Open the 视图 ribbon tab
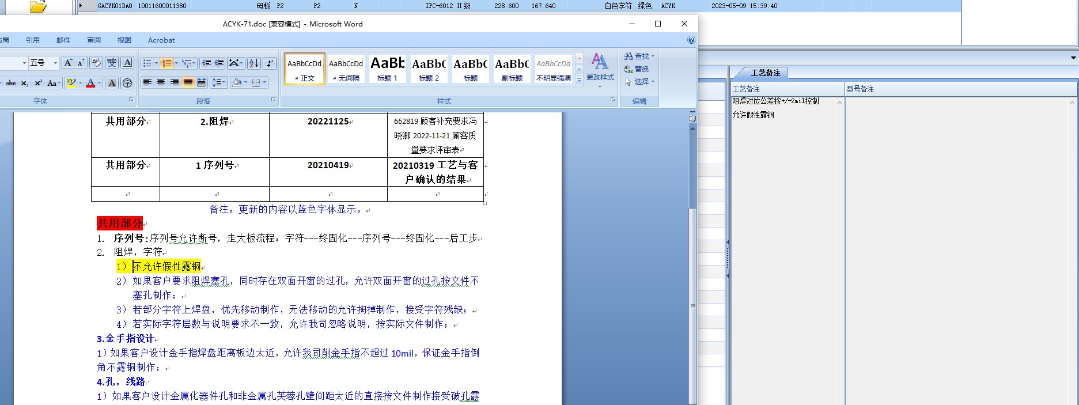This screenshot has height=405, width=1079. coord(124,40)
